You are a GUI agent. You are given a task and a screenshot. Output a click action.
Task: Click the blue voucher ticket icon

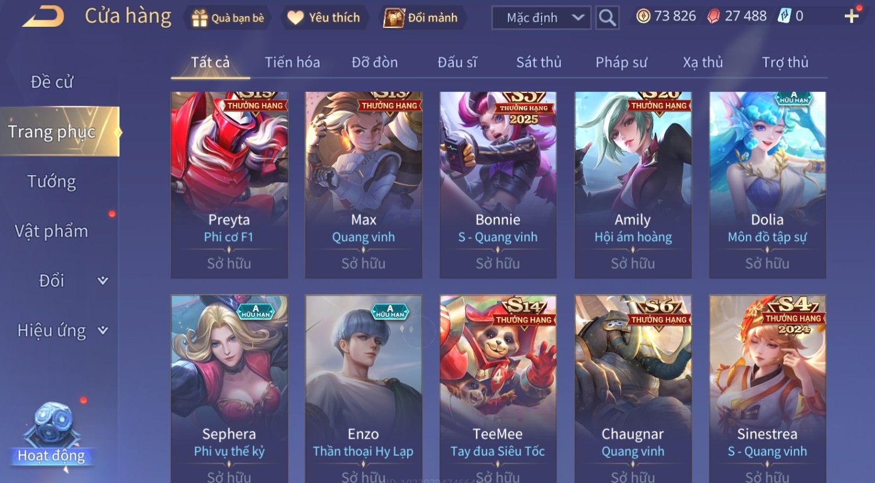[784, 16]
